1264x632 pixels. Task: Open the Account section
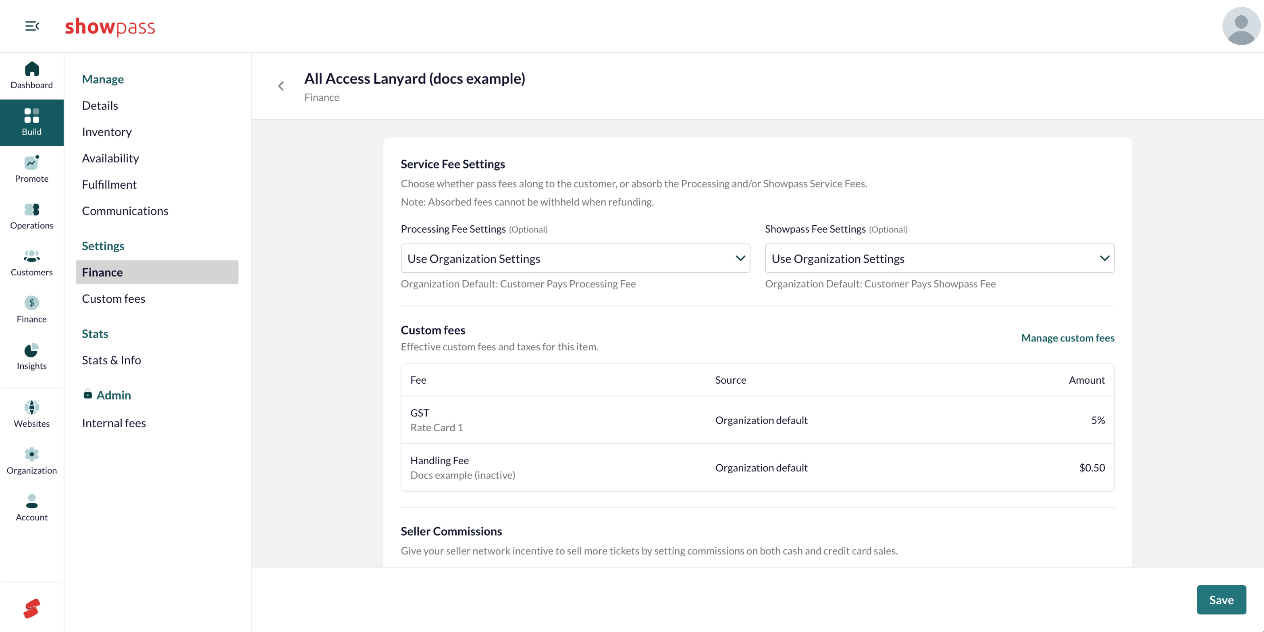[31, 508]
